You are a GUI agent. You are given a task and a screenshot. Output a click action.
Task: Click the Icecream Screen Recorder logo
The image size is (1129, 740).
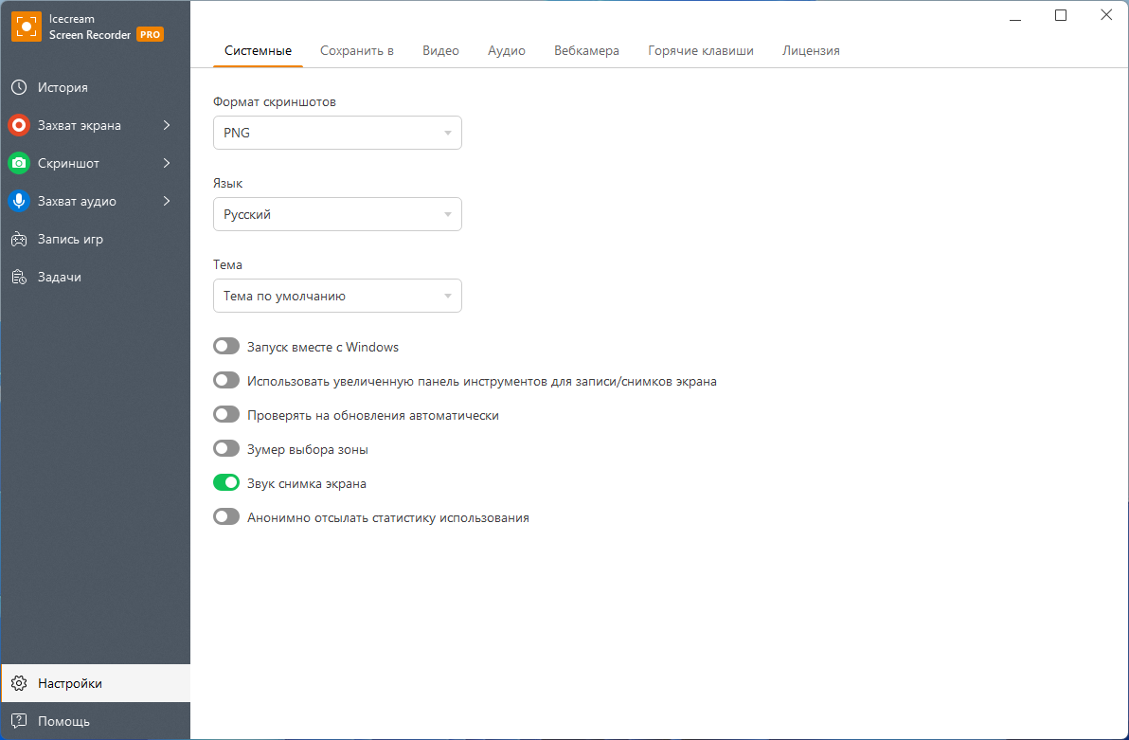point(26,27)
